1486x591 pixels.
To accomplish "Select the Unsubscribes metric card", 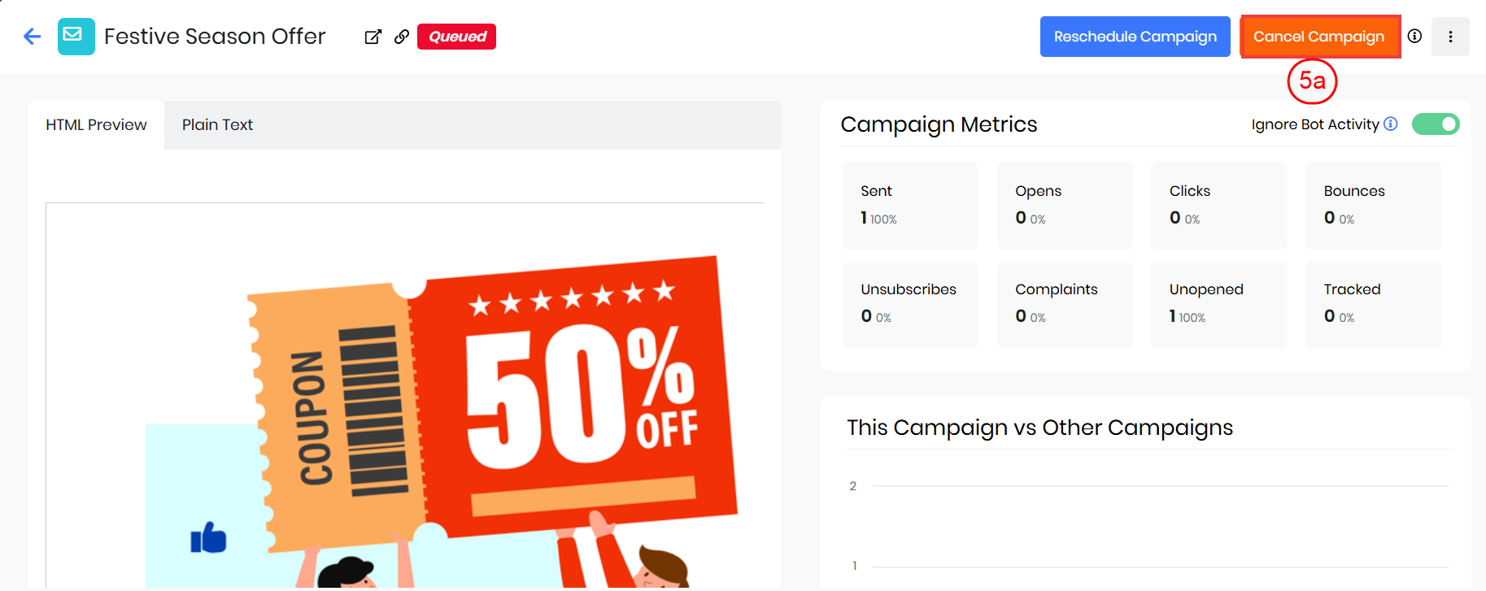I will [910, 304].
